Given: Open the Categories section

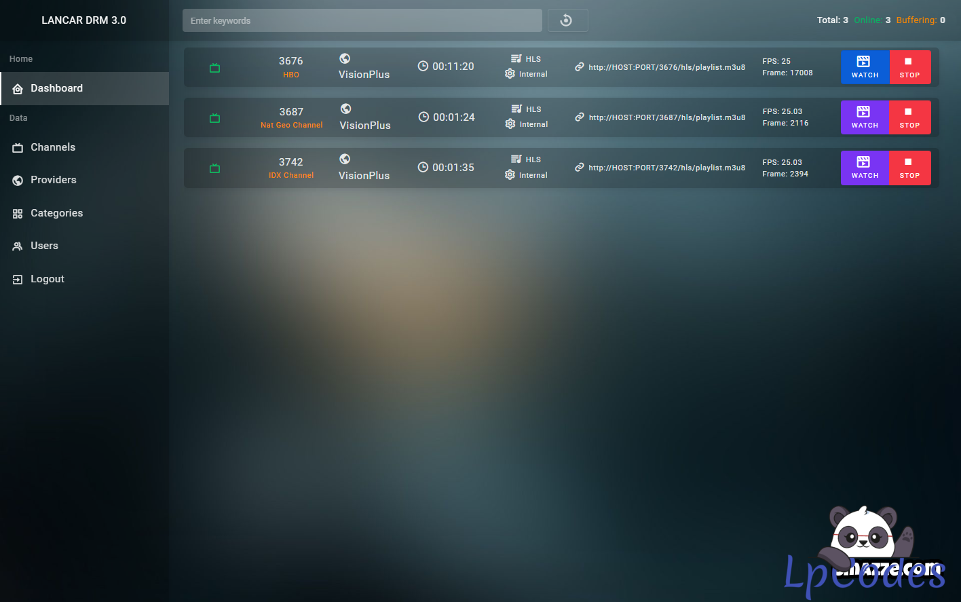Looking at the screenshot, I should (x=56, y=213).
